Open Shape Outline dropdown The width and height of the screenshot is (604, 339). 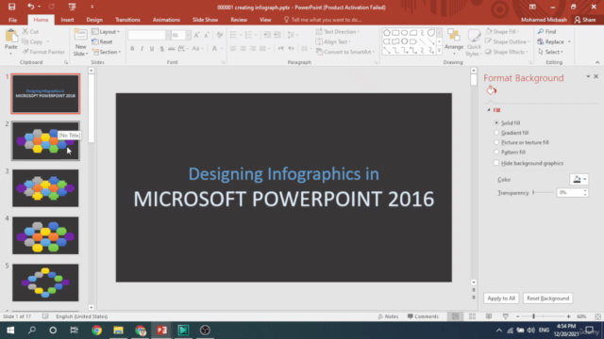pyautogui.click(x=508, y=41)
